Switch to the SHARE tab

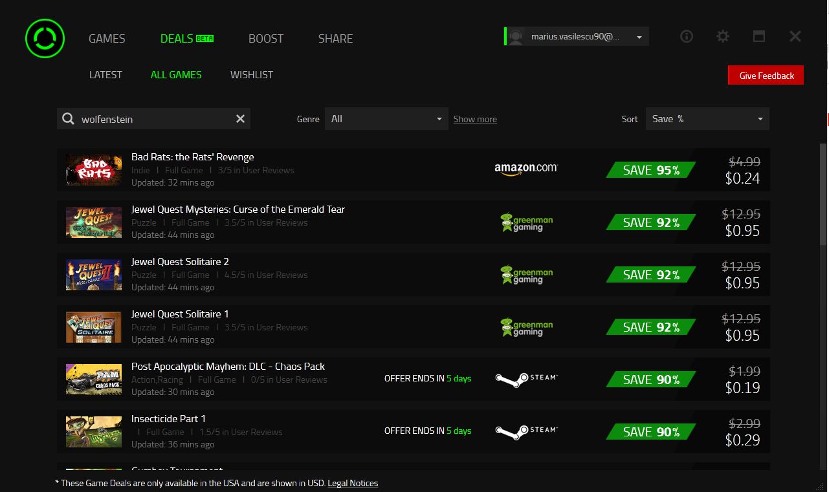(335, 39)
